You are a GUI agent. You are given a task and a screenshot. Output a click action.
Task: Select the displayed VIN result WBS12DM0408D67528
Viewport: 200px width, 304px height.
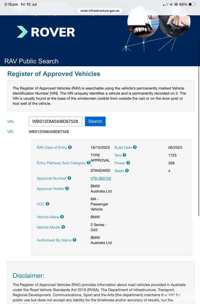point(49,132)
